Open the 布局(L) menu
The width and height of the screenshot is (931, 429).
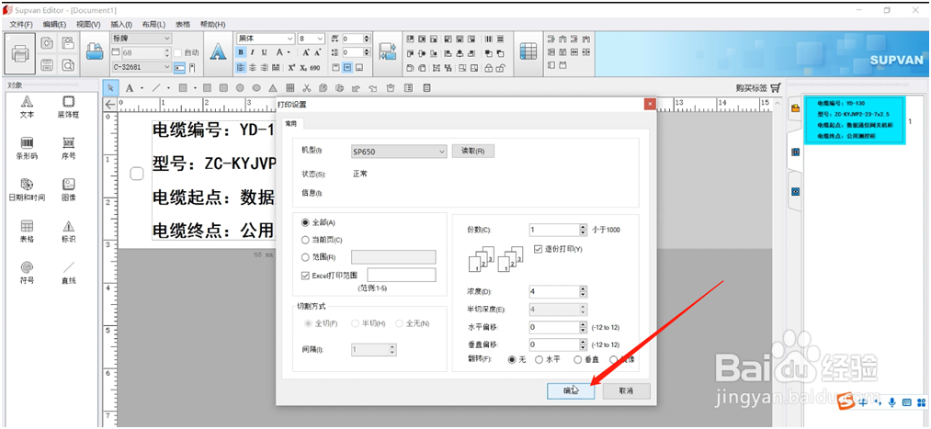click(x=153, y=24)
